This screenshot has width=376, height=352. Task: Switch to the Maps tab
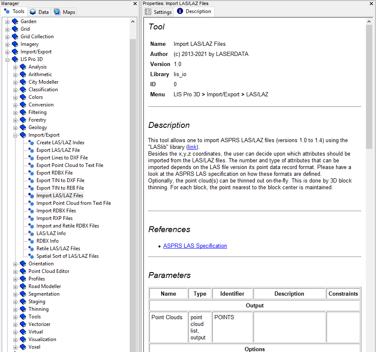pos(64,12)
